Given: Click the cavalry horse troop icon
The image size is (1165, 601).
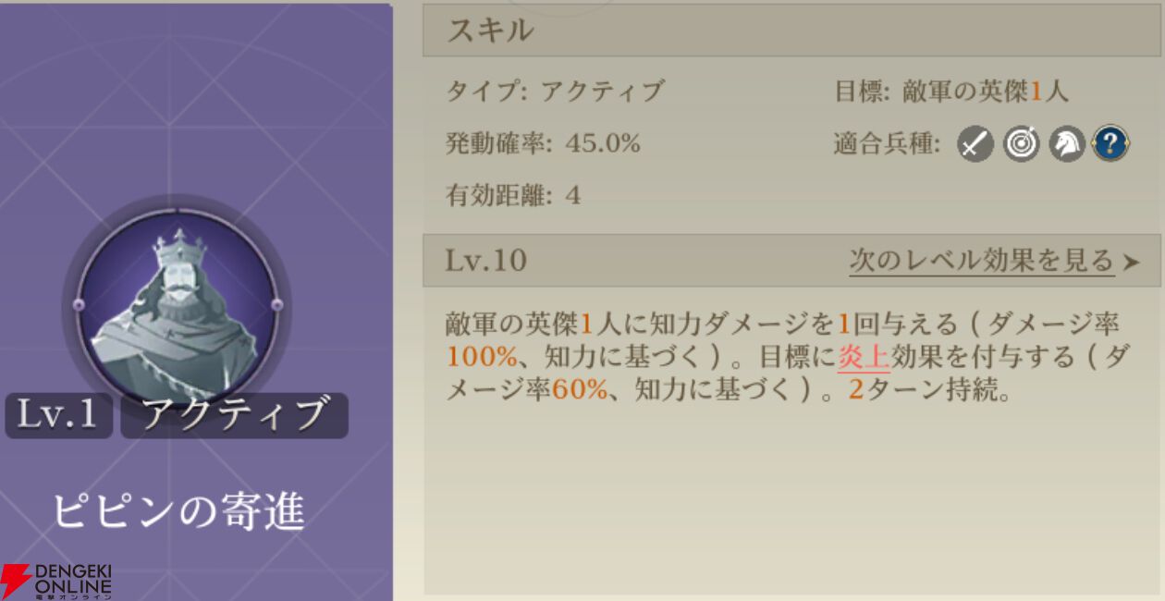Looking at the screenshot, I should [1066, 144].
